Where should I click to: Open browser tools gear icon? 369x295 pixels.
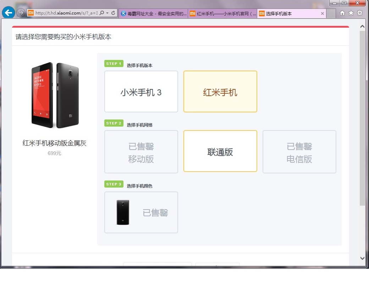(x=359, y=13)
